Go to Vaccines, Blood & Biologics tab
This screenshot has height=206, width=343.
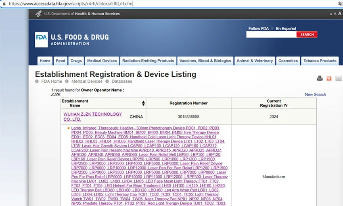point(205,61)
